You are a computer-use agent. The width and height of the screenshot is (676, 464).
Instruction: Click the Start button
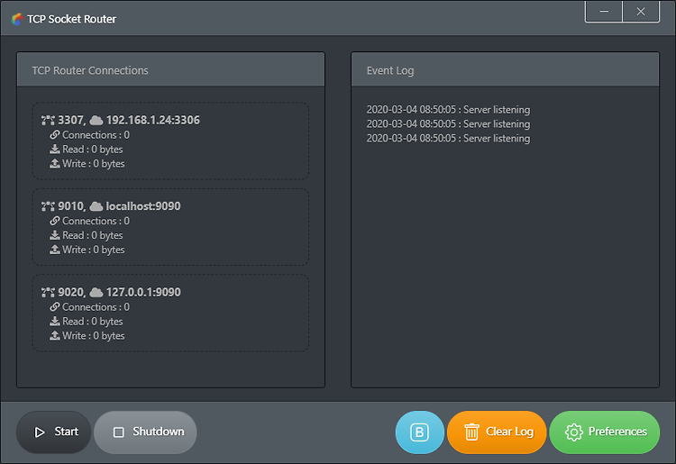(54, 432)
